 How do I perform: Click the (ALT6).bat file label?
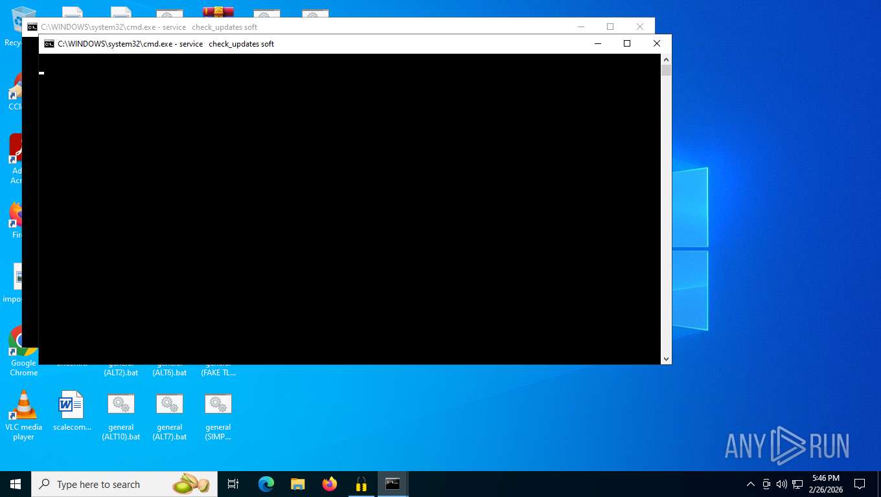(x=170, y=372)
